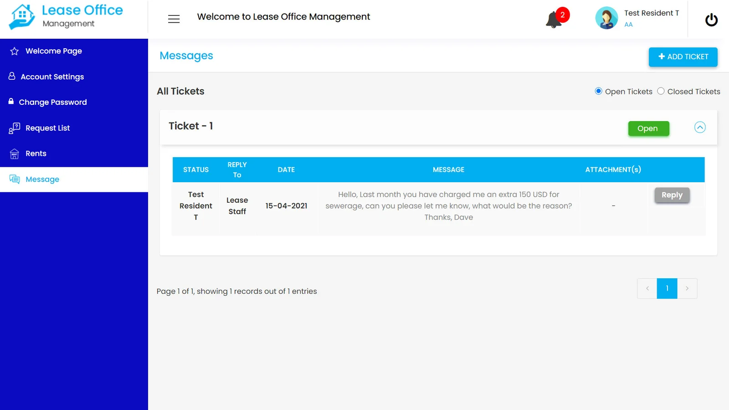
Task: Open the notification bell icon
Action: [553, 20]
